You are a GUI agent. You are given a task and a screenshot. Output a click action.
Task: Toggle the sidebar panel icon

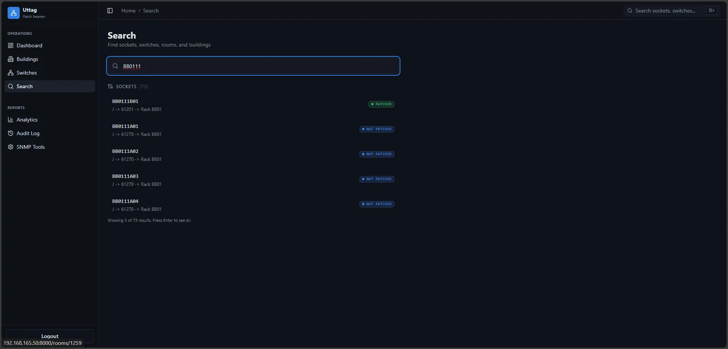110,11
